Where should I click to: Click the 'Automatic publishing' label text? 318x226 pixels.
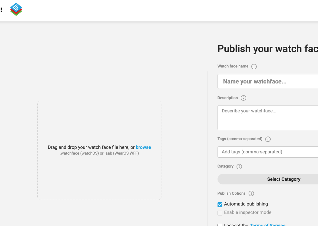pos(246,204)
